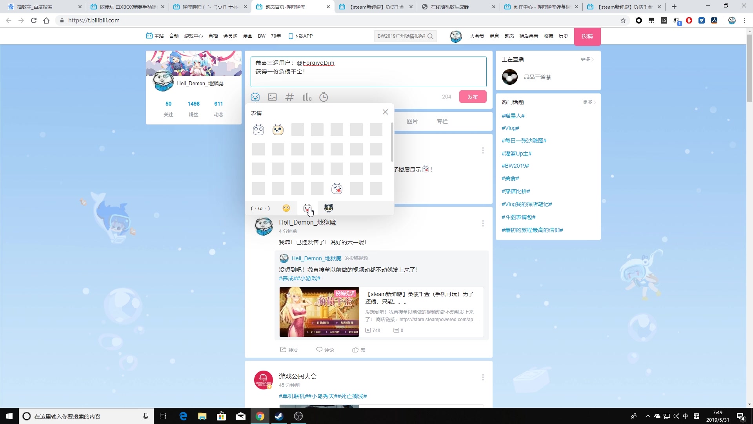Open 消息 messages in the header
The height and width of the screenshot is (424, 753).
(494, 36)
